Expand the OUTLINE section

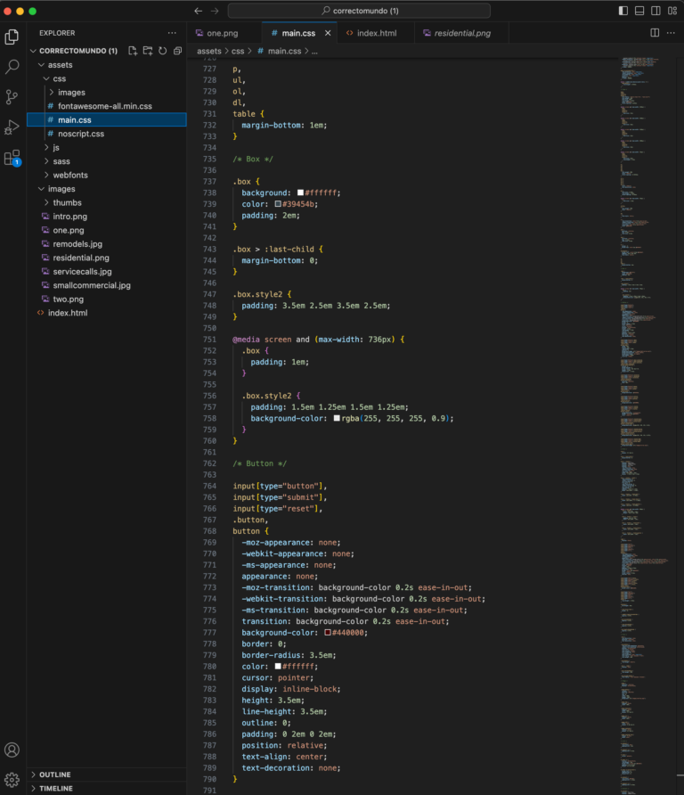coord(54,775)
